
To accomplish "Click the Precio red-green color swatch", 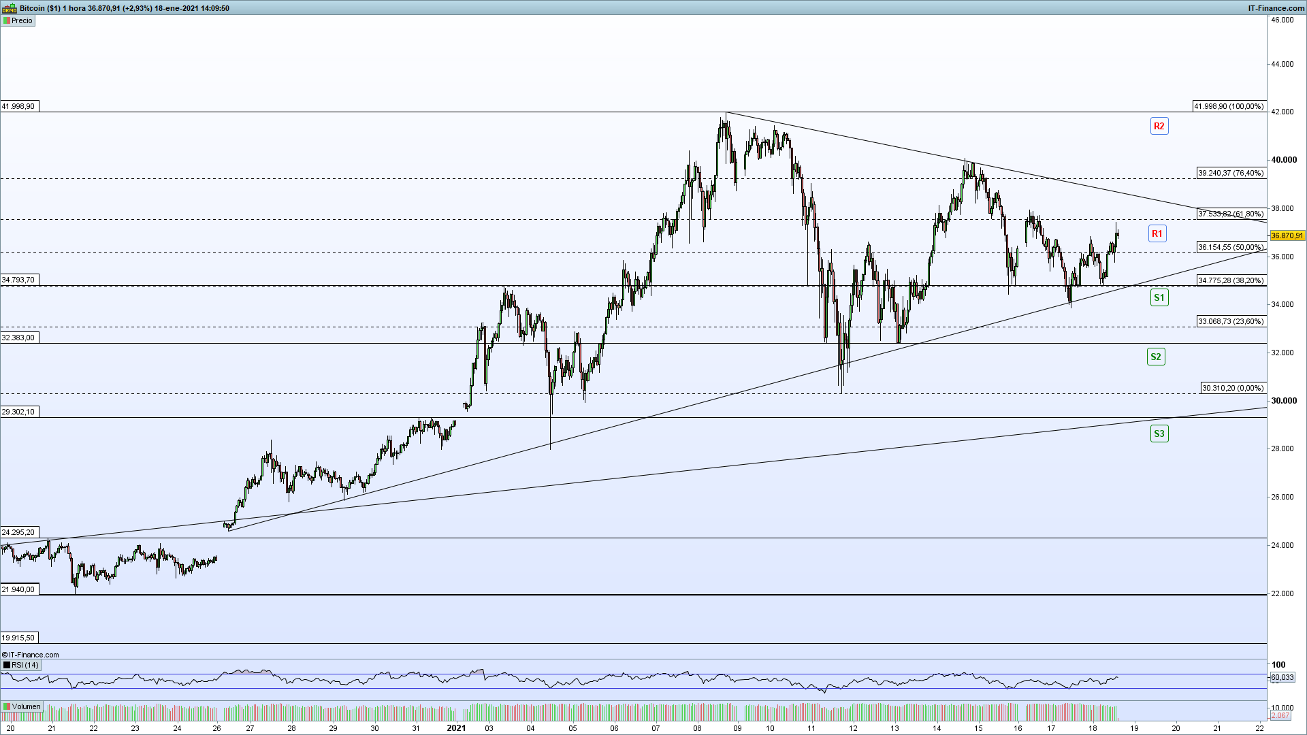I will [x=6, y=20].
